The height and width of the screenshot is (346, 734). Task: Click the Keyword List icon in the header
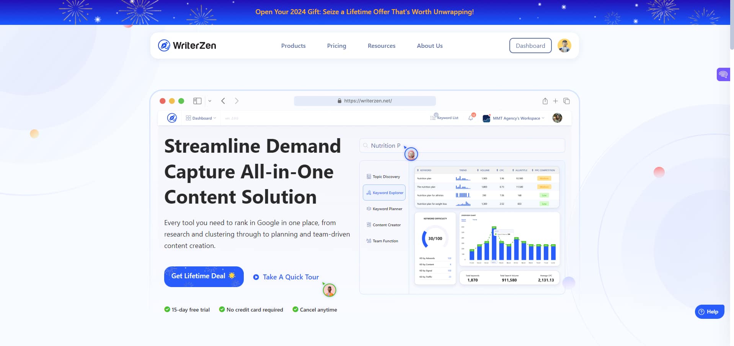click(432, 118)
